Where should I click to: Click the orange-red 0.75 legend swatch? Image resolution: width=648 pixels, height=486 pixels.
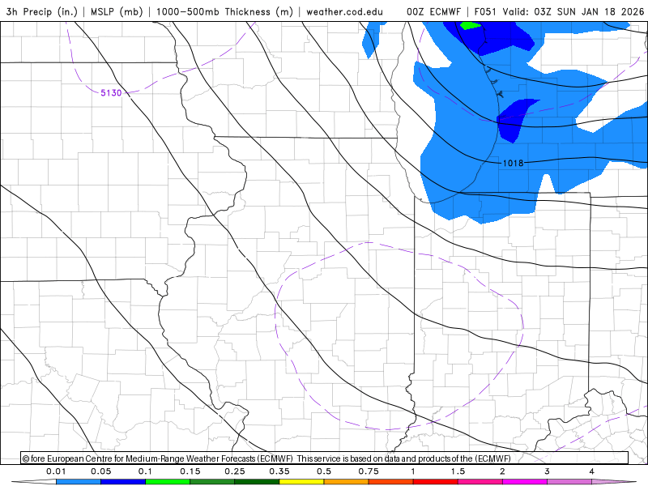[390, 482]
